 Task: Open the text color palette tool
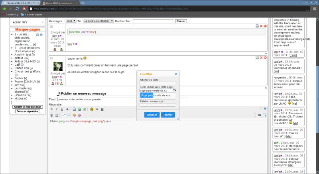[x=74, y=115]
